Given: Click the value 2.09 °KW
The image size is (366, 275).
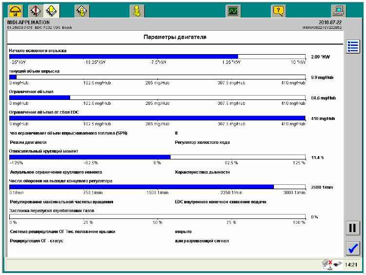Looking at the screenshot, I should tap(320, 57).
